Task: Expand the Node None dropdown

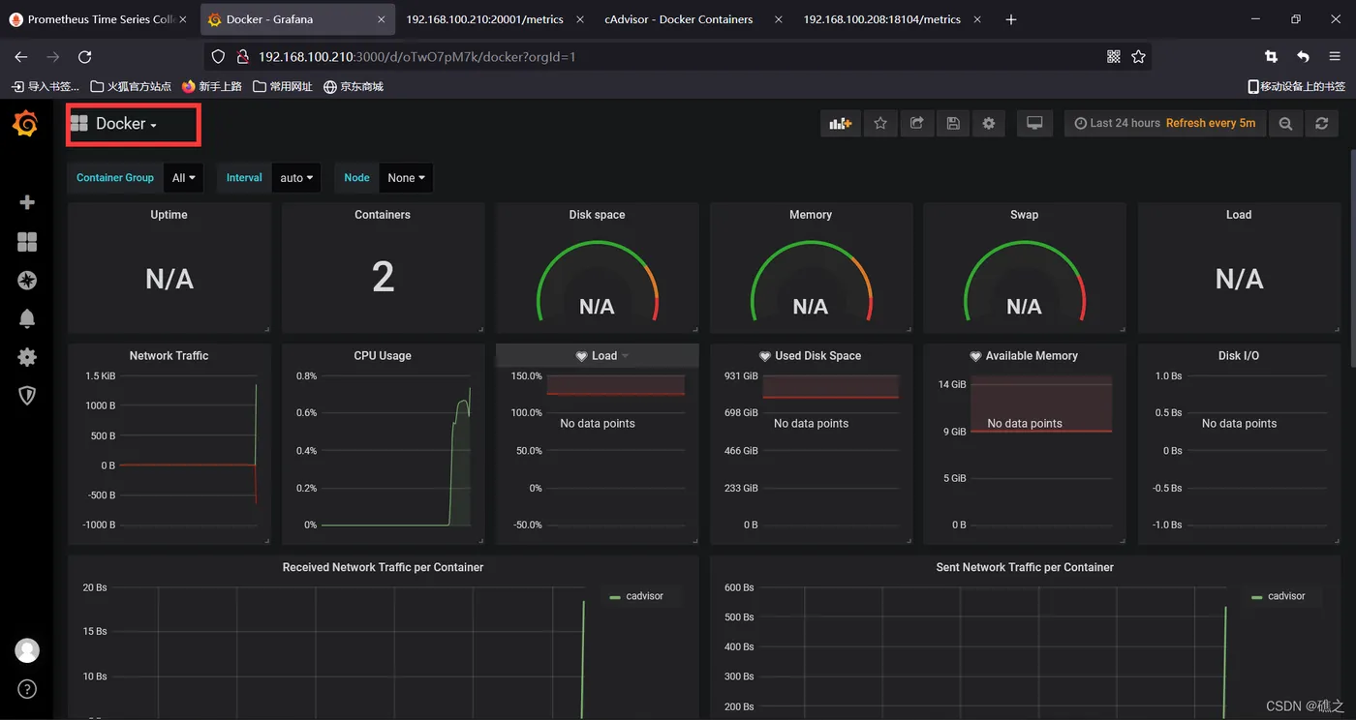Action: 406,178
